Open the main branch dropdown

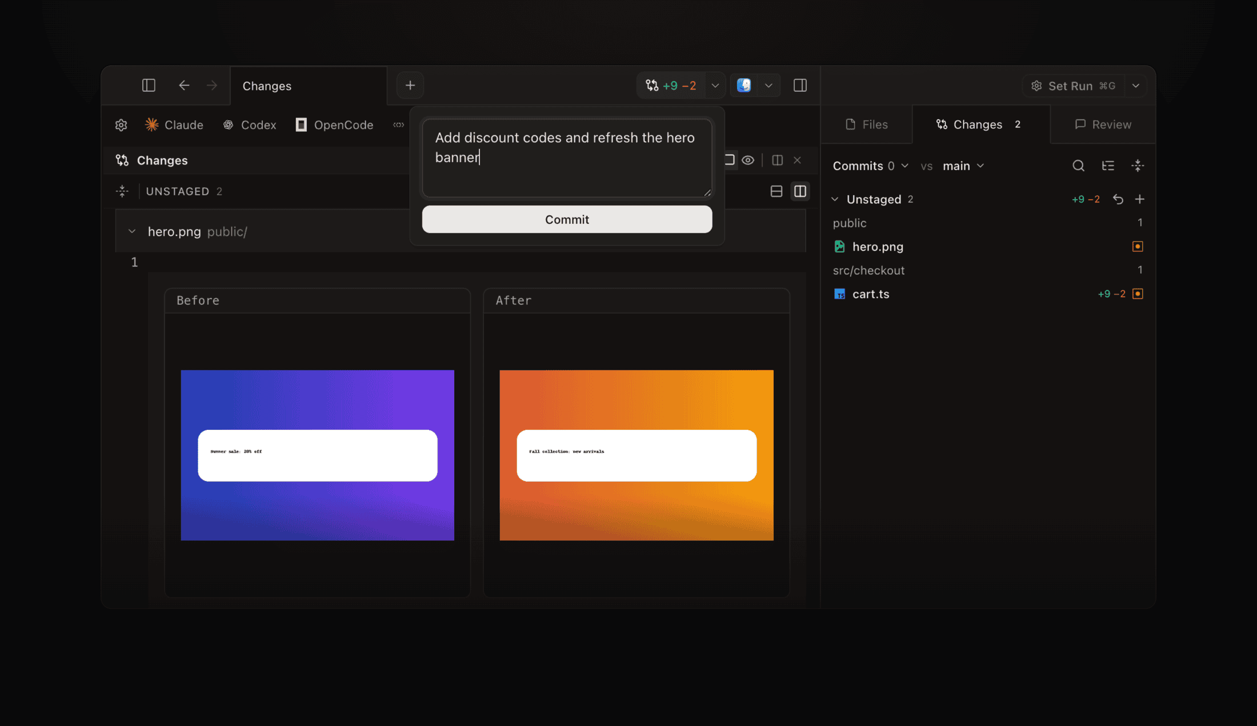(x=963, y=166)
